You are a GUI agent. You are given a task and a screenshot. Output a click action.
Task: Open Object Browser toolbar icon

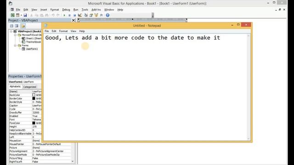pyautogui.click(x=96, y=15)
